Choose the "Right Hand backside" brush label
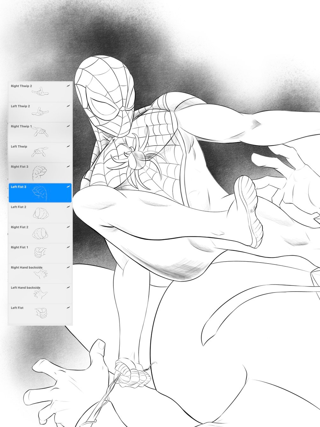Image resolution: width=320 pixels, height=427 pixels. (26, 268)
